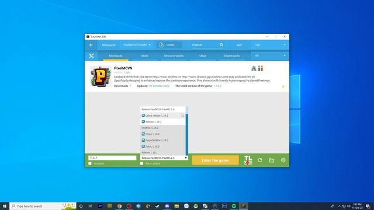
Task: Switch to the Resource packs tab
Action: point(174,56)
